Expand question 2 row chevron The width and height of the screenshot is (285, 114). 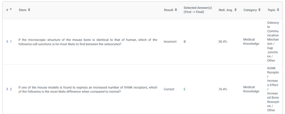click(7, 89)
